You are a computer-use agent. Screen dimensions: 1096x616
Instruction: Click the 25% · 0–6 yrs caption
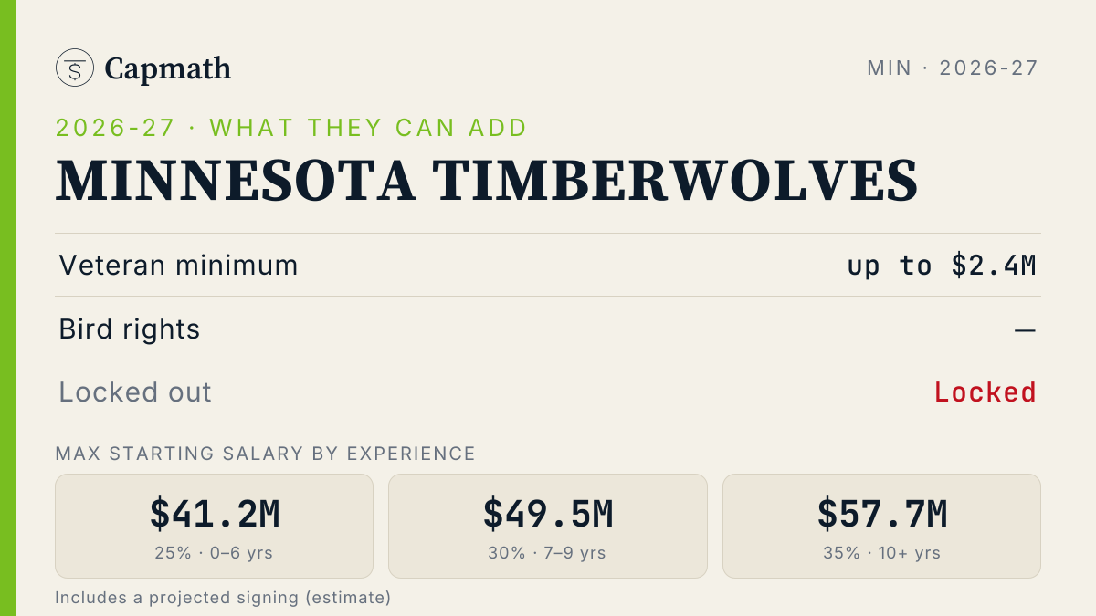click(215, 553)
